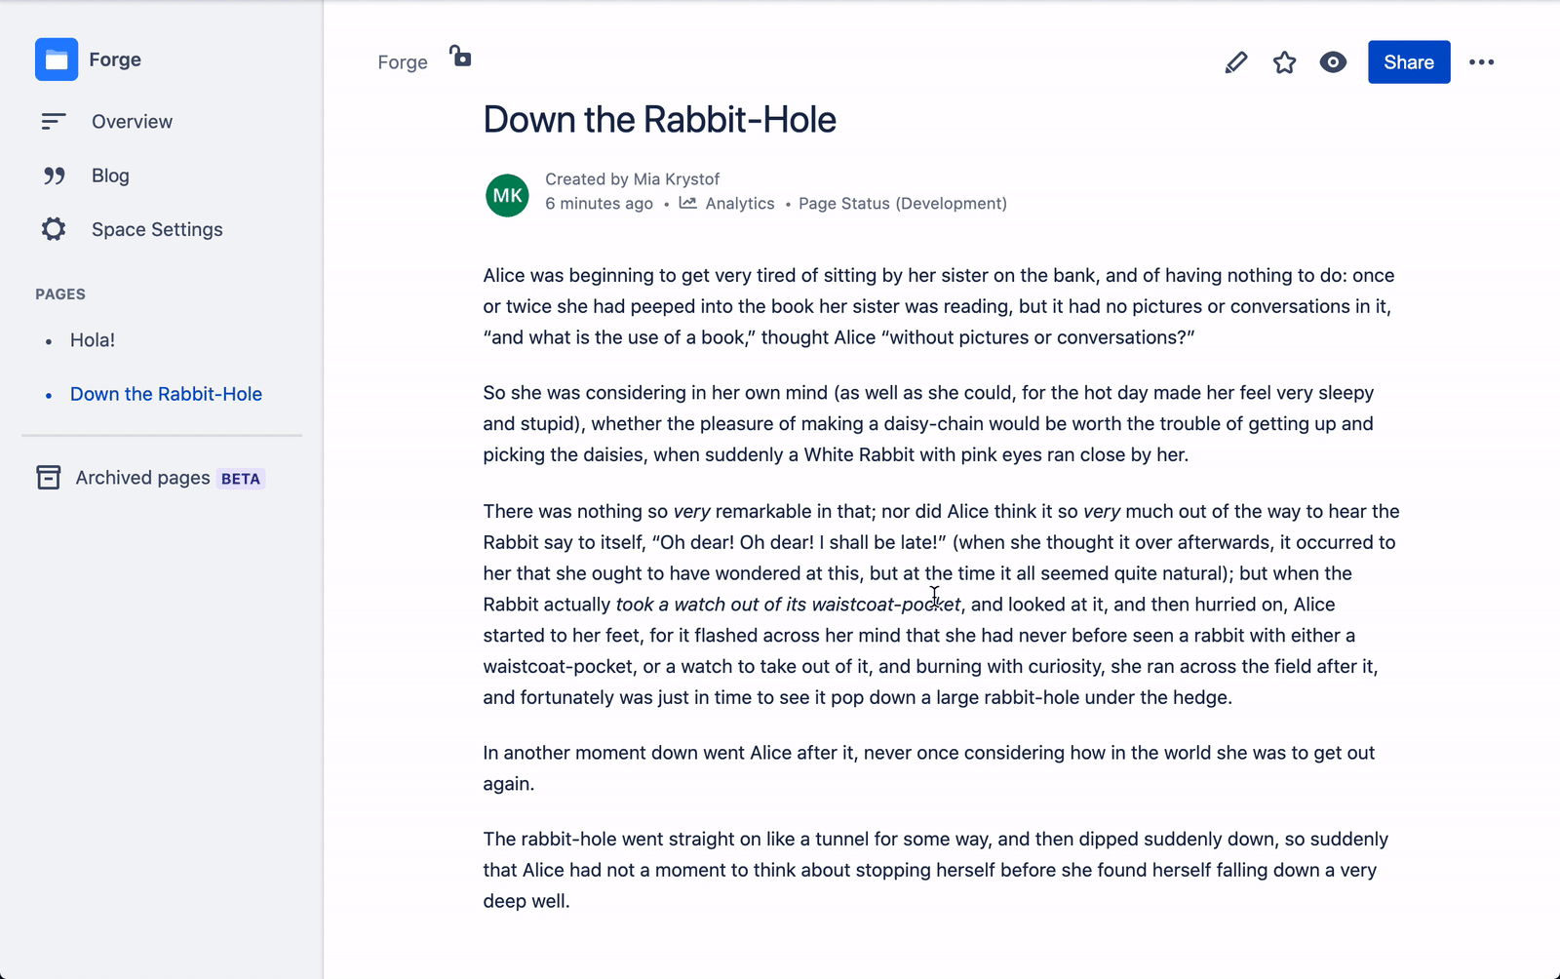The height and width of the screenshot is (979, 1560).
Task: Open the Page Status (Development) selector
Action: click(x=902, y=203)
